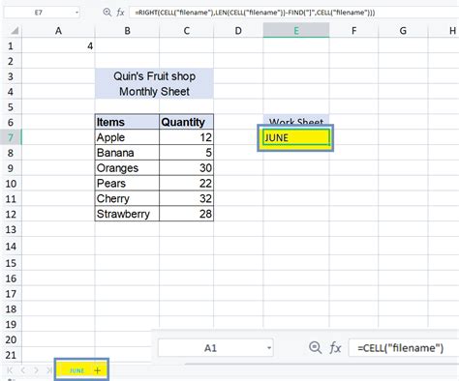The height and width of the screenshot is (381, 459).
Task: Select column B header
Action: click(x=127, y=31)
